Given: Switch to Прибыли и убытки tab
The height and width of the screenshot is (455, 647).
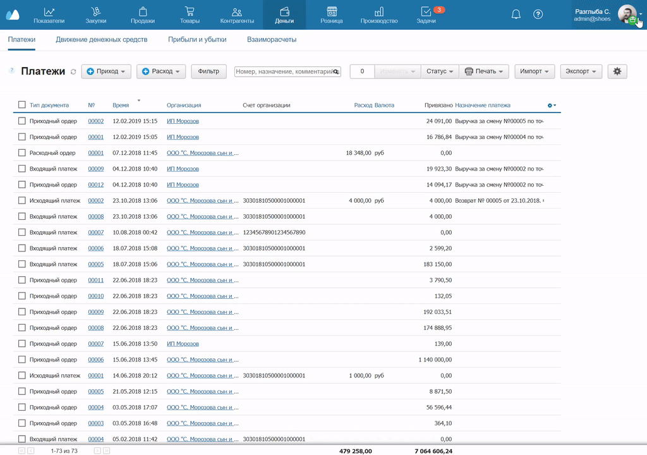Looking at the screenshot, I should (197, 40).
